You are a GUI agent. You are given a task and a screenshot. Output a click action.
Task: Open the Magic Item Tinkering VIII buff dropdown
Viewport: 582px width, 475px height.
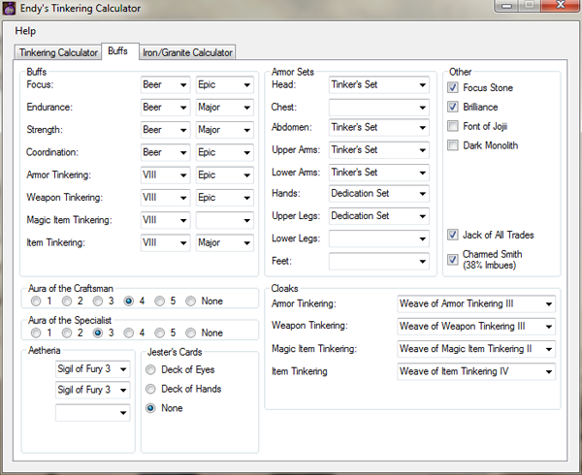pos(165,221)
